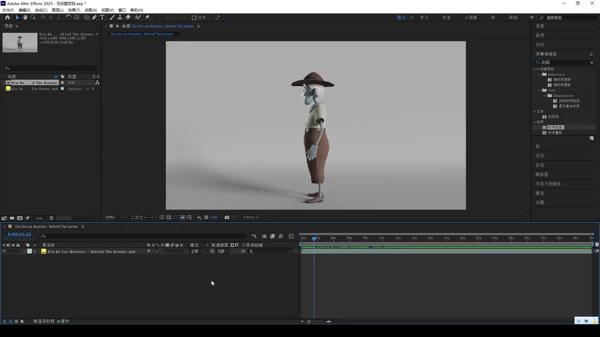The image size is (600, 337).
Task: Create a new folder in Project panel
Action: pos(12,218)
